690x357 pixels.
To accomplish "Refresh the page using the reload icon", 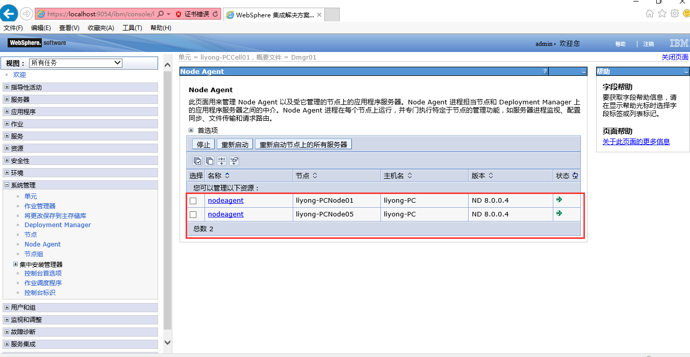I will 215,14.
